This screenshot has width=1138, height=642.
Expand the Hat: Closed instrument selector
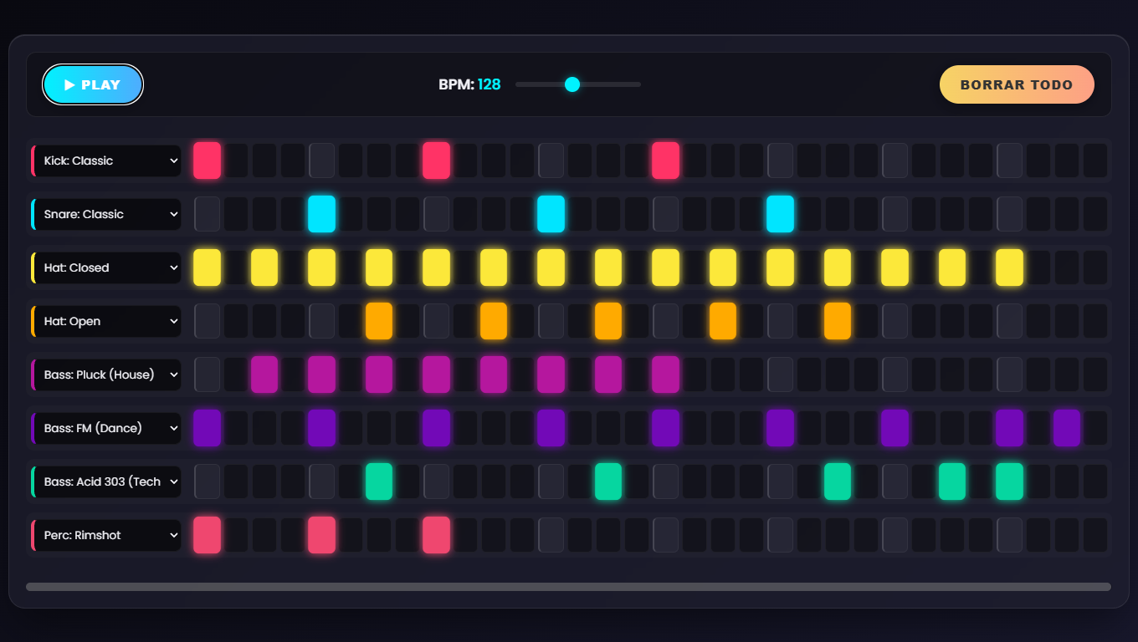click(x=107, y=267)
